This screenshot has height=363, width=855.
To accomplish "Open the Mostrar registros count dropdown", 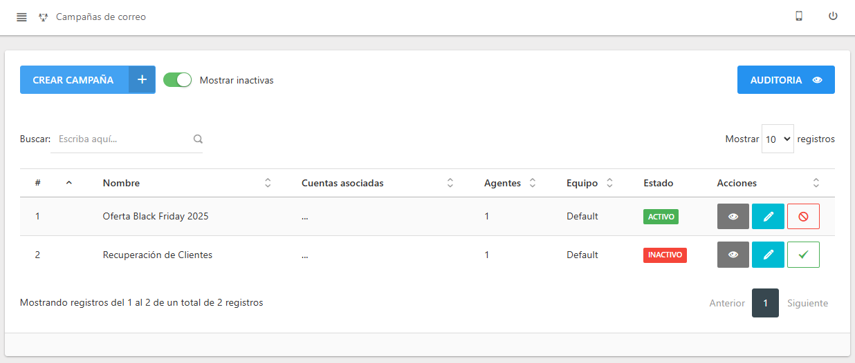I will [x=778, y=139].
